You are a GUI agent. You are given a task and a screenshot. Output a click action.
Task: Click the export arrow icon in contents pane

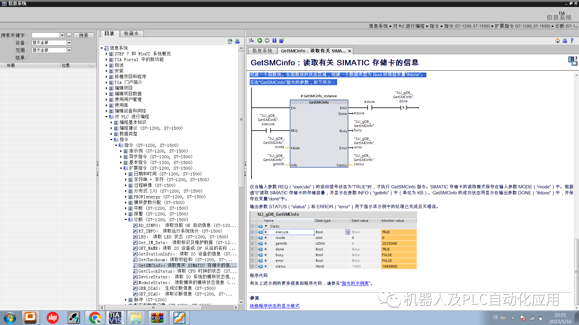pos(230,41)
